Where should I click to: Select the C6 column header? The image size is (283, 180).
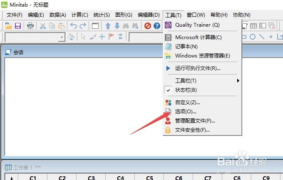(x=179, y=177)
